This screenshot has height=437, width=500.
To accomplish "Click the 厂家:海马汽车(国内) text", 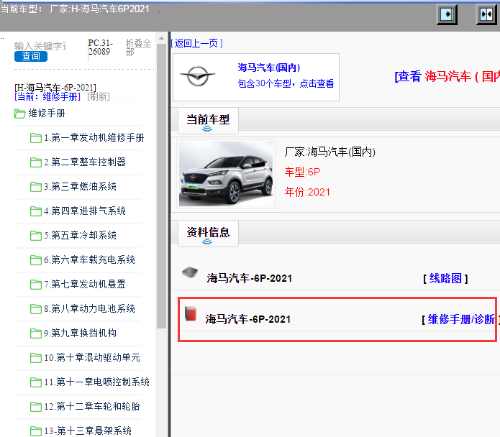I will click(330, 152).
